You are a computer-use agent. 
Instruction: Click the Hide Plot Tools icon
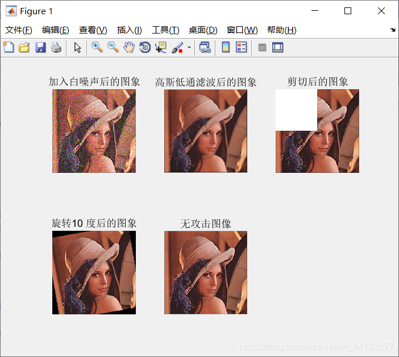coord(262,47)
